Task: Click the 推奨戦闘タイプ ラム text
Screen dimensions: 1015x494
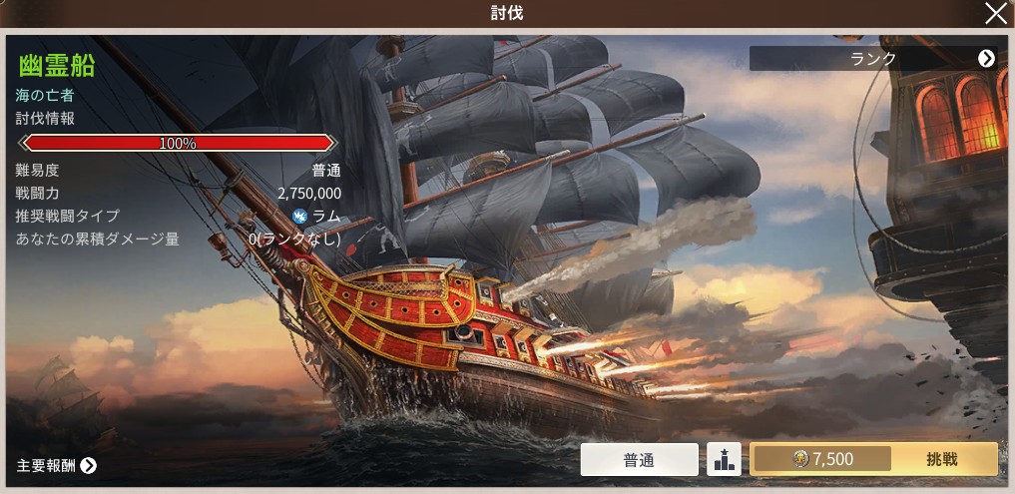Action: (x=326, y=216)
